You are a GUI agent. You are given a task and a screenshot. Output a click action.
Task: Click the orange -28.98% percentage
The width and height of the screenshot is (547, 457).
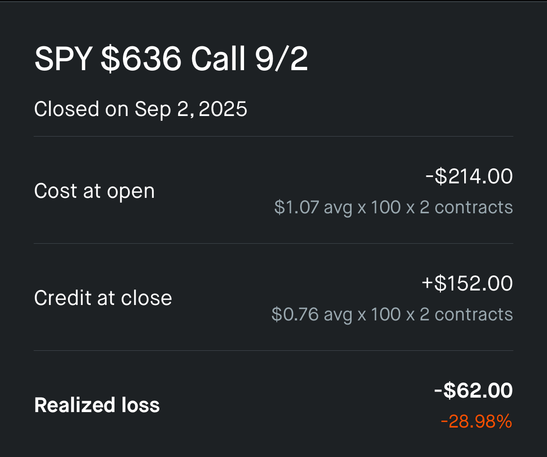click(x=476, y=421)
